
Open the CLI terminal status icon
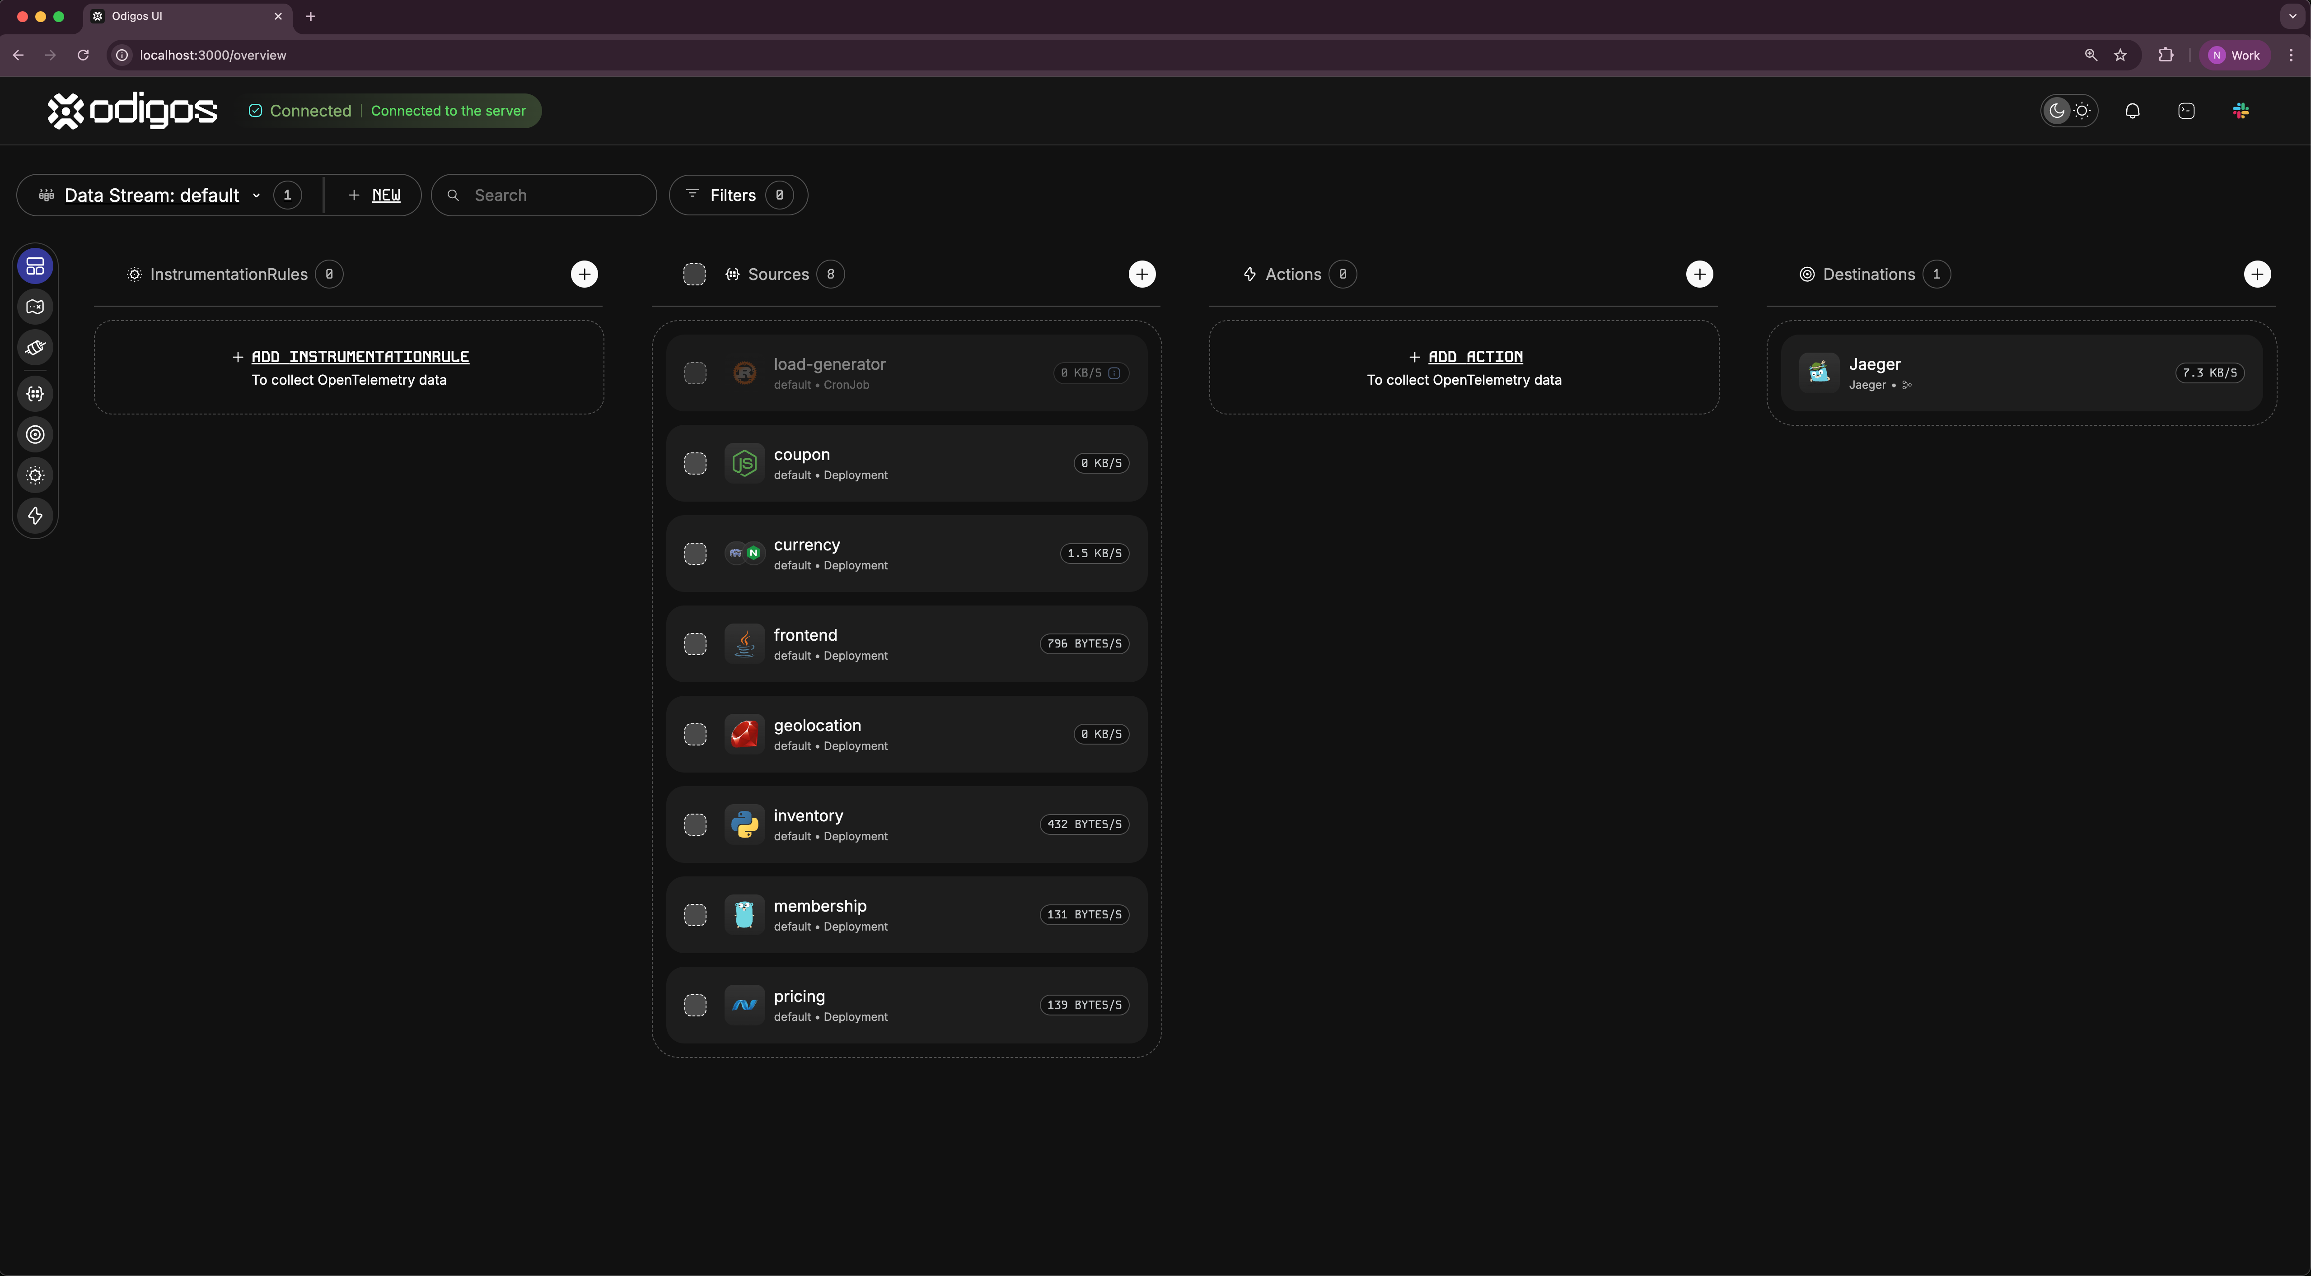pyautogui.click(x=2186, y=110)
